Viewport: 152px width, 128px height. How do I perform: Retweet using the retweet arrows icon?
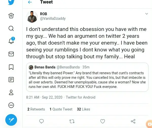point(72,121)
